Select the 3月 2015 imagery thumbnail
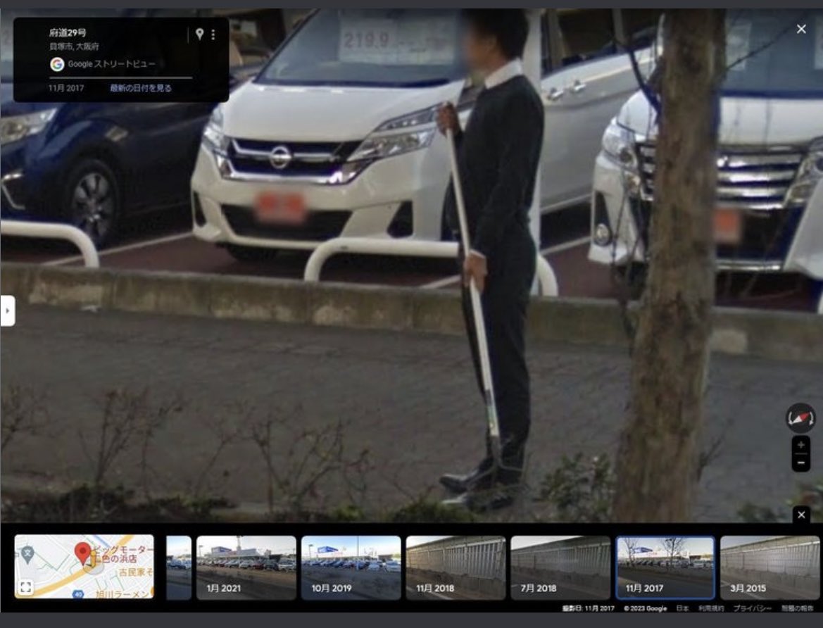Viewport: 823px width, 628px height. pos(769,567)
